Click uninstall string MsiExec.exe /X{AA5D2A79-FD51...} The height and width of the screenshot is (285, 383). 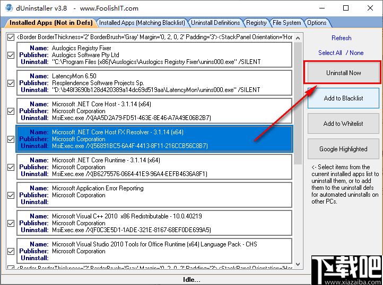131,118
